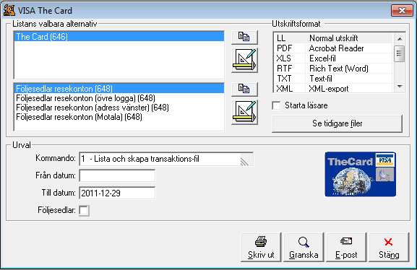Click the Från datum input field
The height and width of the screenshot is (270, 417).
(117, 176)
